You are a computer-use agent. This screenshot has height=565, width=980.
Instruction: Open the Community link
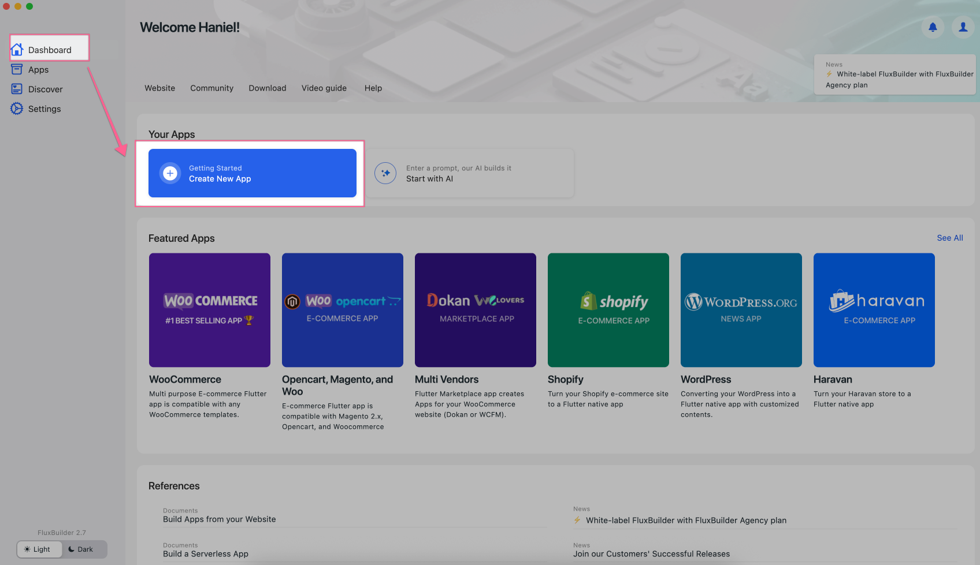pos(212,88)
